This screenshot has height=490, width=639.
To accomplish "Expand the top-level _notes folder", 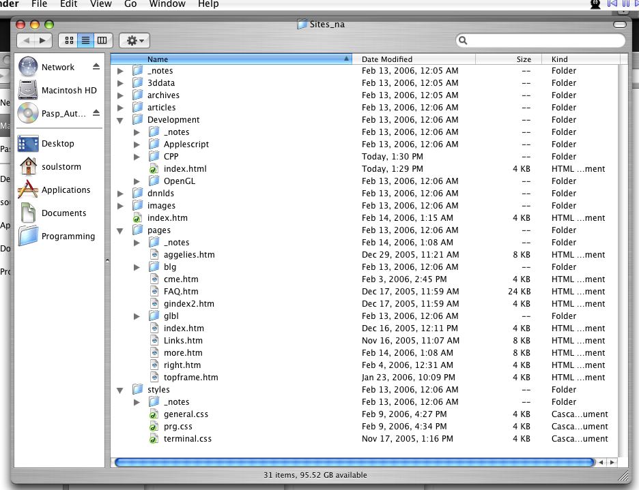I will (x=120, y=71).
